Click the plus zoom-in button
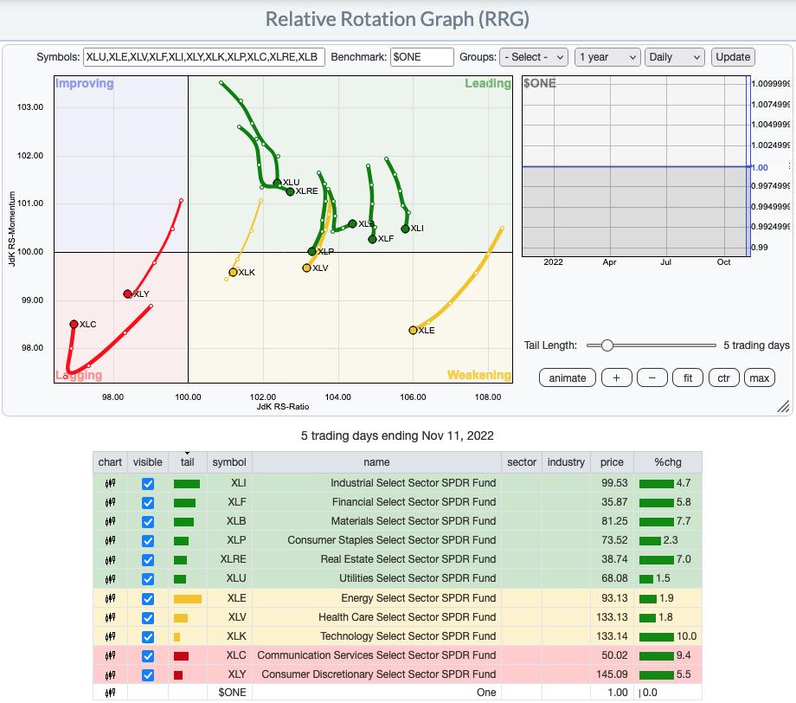 click(x=616, y=377)
